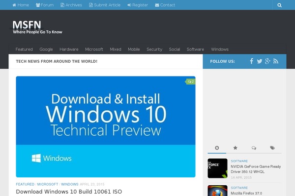Click SOFTWARE label above NVIDIA GeForce post
The height and width of the screenshot is (196, 295).
239,161
